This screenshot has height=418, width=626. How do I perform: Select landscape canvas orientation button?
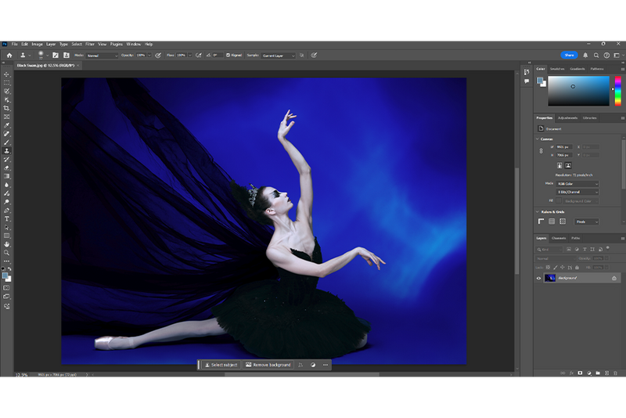click(x=568, y=165)
